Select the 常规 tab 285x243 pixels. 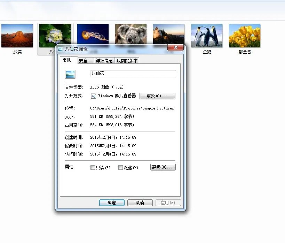point(68,60)
